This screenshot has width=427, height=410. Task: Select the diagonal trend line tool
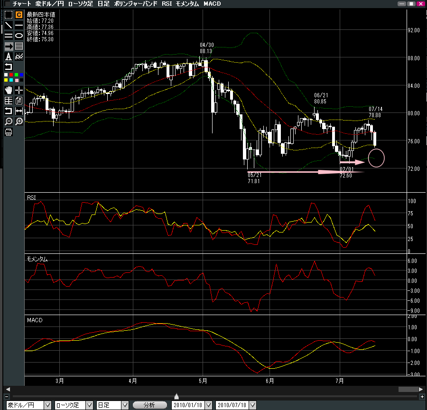[9, 25]
